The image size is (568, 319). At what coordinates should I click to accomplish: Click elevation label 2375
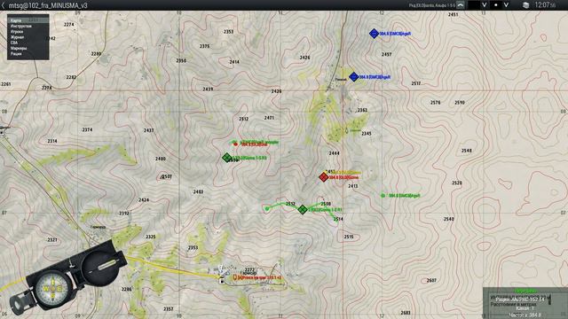click(204, 46)
